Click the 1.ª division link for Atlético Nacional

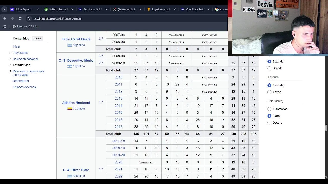101,102
